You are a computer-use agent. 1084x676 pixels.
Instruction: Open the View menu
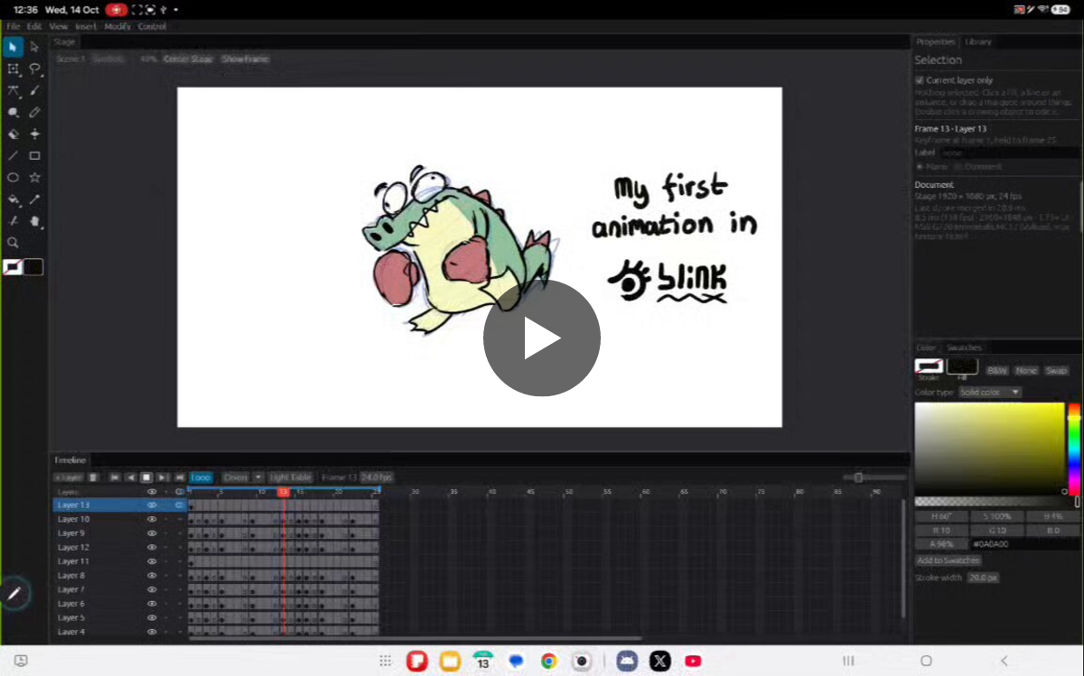tap(58, 26)
